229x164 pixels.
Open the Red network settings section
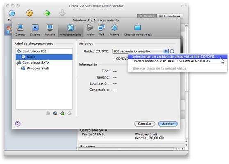pos(101,30)
